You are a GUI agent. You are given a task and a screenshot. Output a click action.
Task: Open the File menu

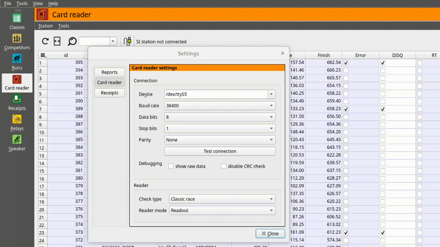tap(8, 3)
